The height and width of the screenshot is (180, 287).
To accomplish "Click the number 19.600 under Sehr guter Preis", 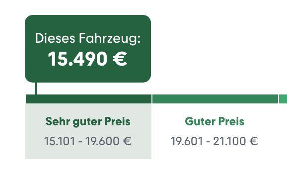I will pos(102,141).
